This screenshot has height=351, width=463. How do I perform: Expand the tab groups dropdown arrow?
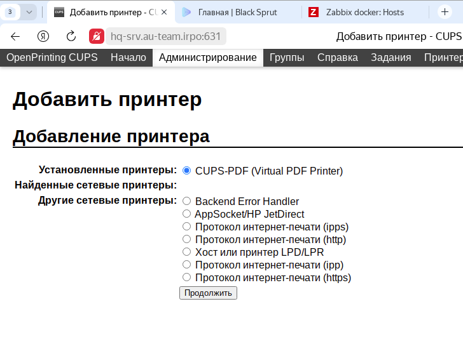pyautogui.click(x=29, y=12)
